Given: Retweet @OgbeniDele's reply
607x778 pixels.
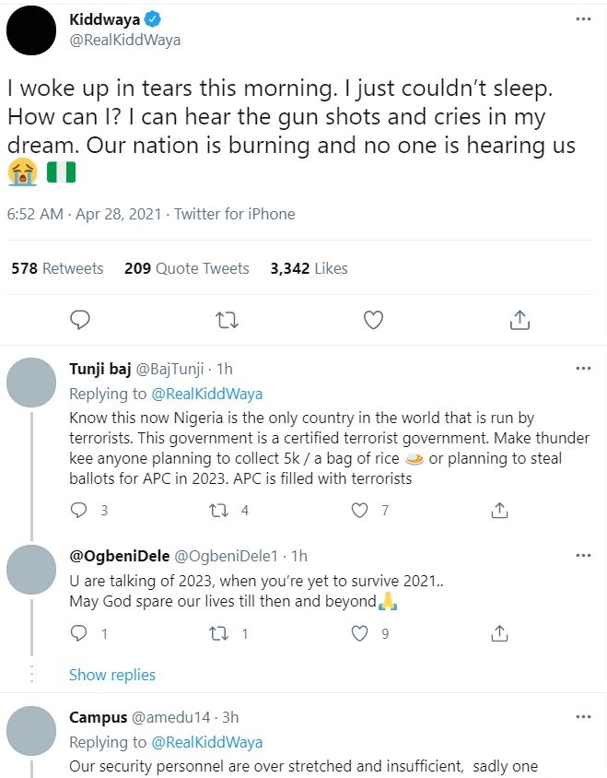Looking at the screenshot, I should click(x=218, y=633).
